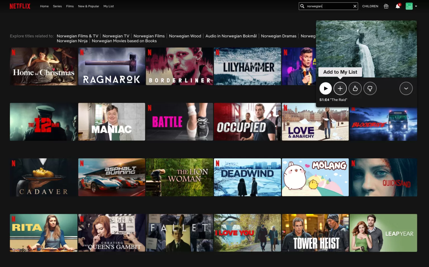Click the Norwegian Movies based on Books link
The height and width of the screenshot is (267, 429).
(x=124, y=41)
